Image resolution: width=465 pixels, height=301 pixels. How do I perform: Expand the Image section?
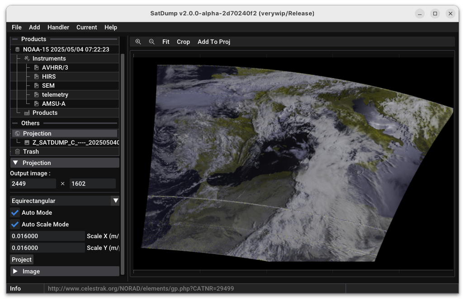65,271
